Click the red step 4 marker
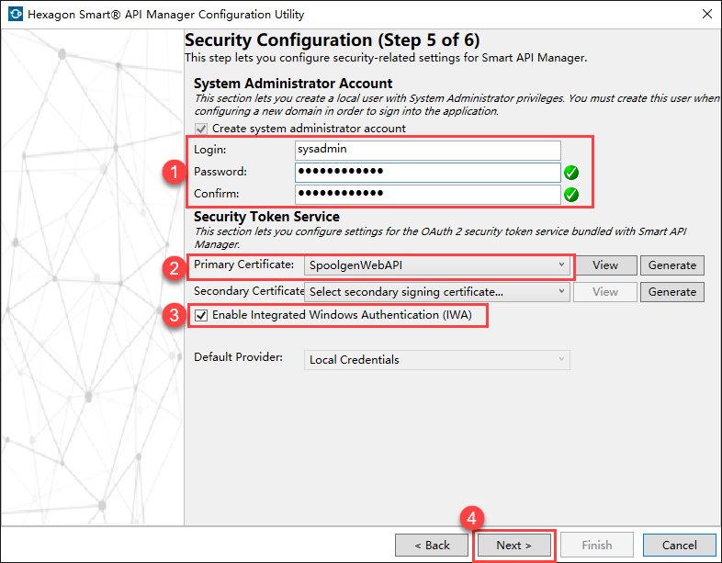Screen dimensions: 722x563 [472, 518]
